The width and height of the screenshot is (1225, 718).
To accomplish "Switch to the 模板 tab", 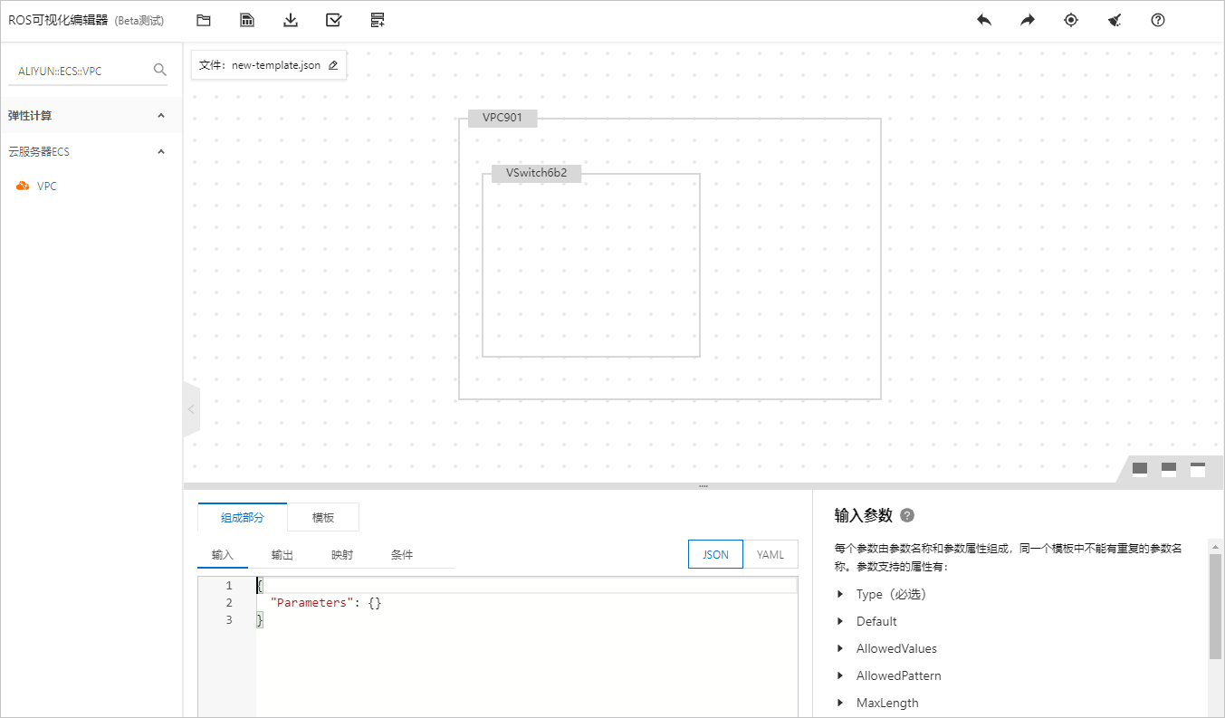I will pos(323,517).
